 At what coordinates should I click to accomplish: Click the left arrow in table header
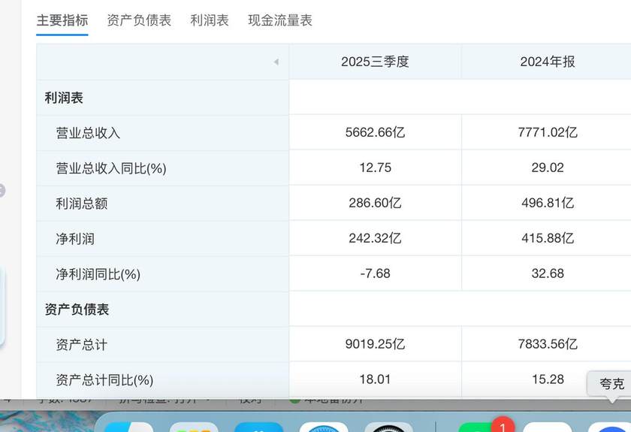276,62
